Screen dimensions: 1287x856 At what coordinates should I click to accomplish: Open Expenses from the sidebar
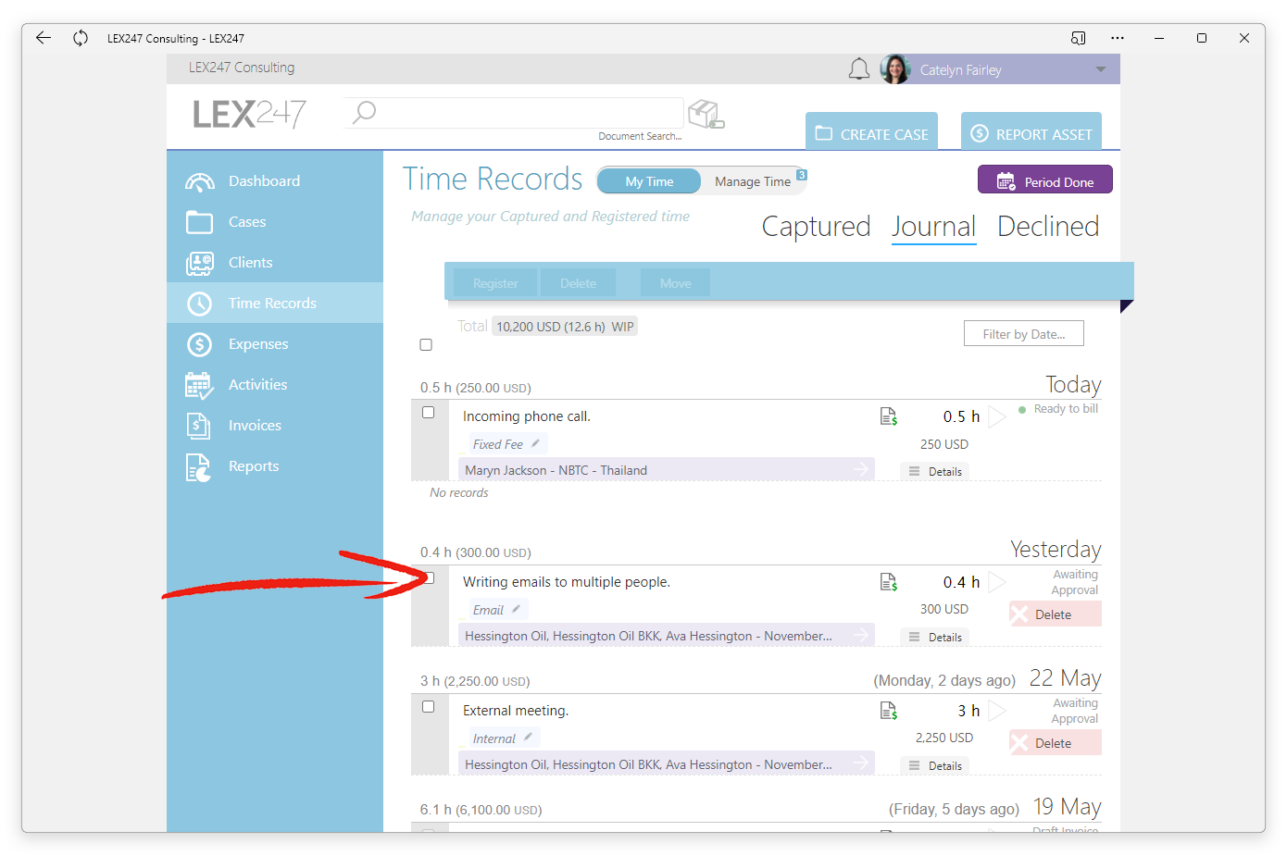pos(258,344)
